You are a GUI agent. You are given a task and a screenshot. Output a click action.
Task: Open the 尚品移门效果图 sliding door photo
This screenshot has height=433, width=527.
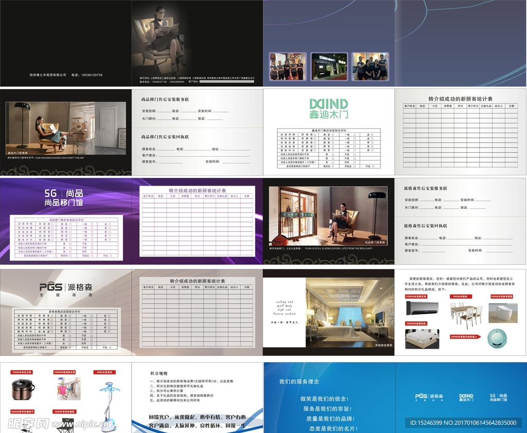[329, 216]
